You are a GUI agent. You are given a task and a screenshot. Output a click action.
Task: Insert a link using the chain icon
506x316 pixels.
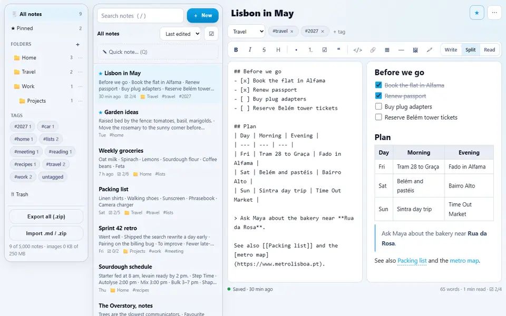(373, 50)
